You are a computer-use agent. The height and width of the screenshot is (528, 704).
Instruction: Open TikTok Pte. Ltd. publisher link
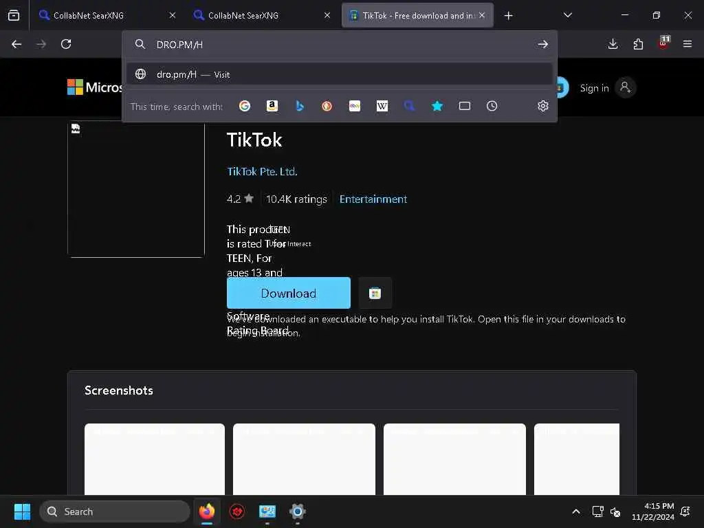[262, 171]
